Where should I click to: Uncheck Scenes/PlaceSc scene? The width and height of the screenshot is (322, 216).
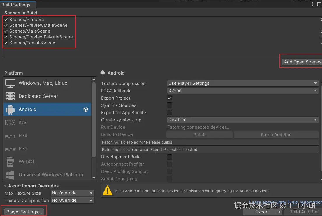tap(6, 20)
